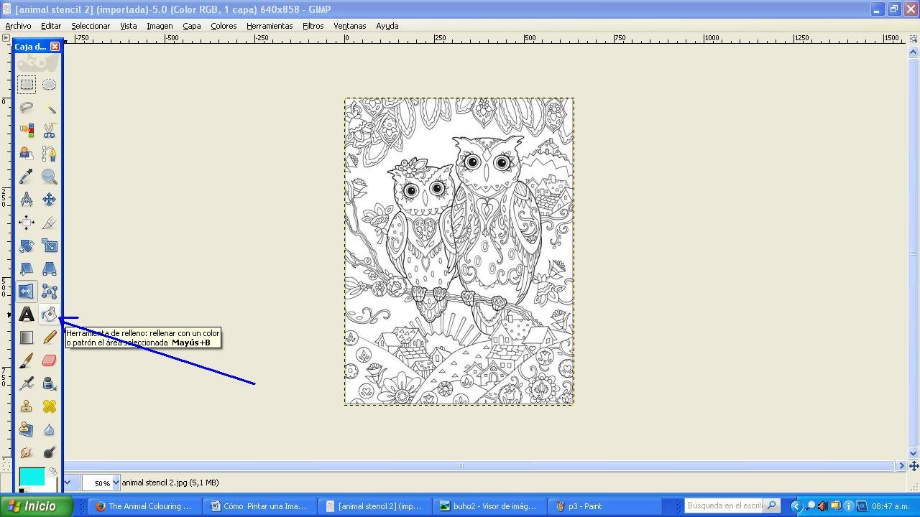Activate the Dodge/Burn tool
920x517 pixels.
point(49,452)
